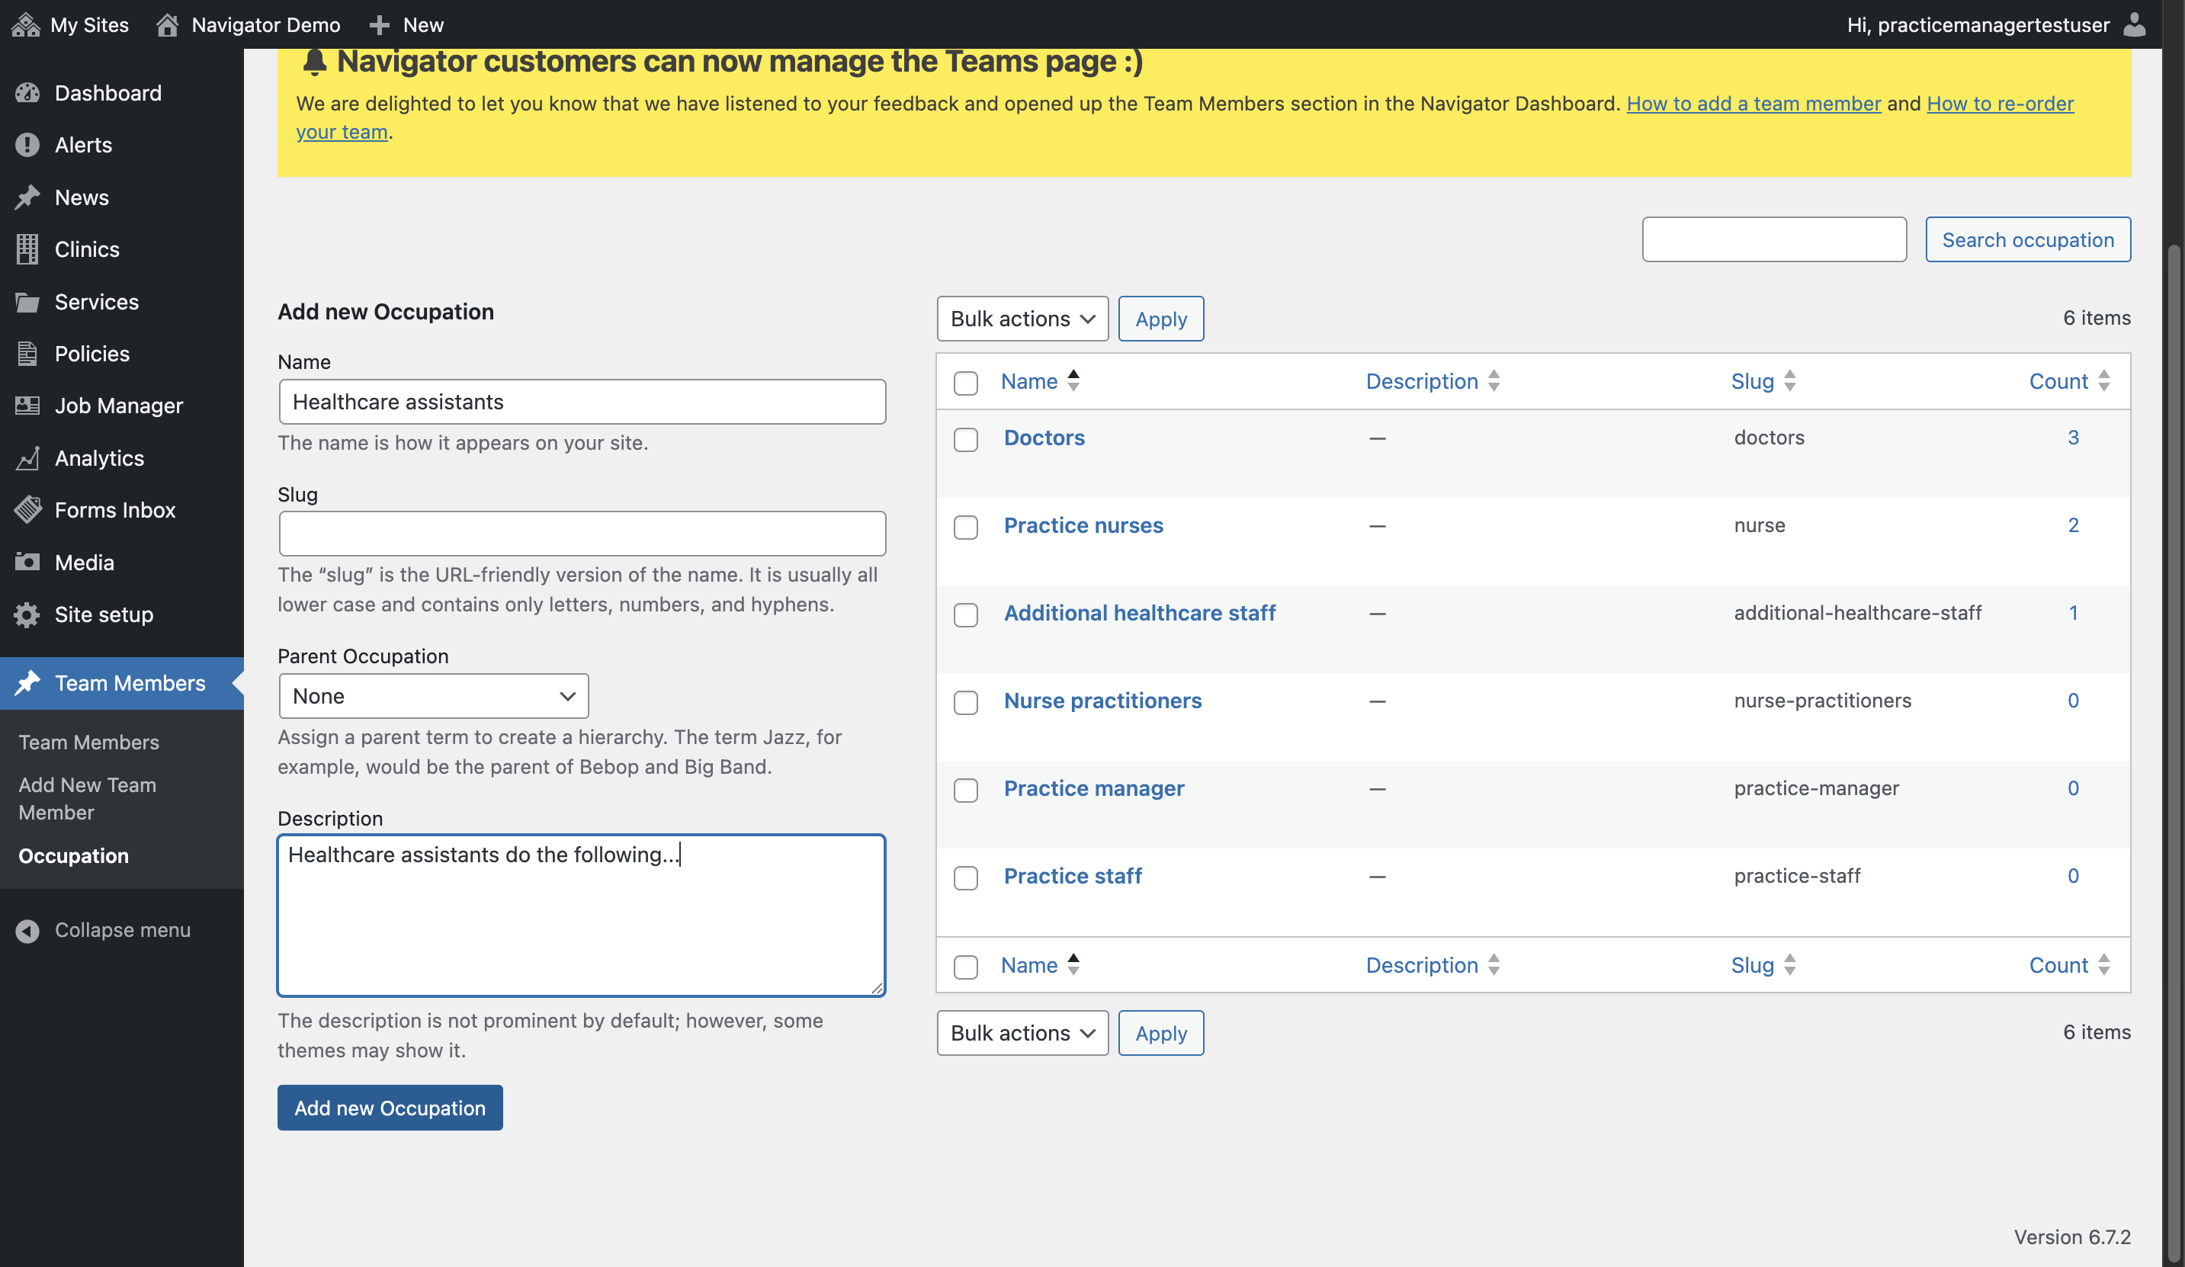Viewport: 2185px width, 1267px height.
Task: Expand the top Bulk actions dropdown
Action: (x=1022, y=318)
